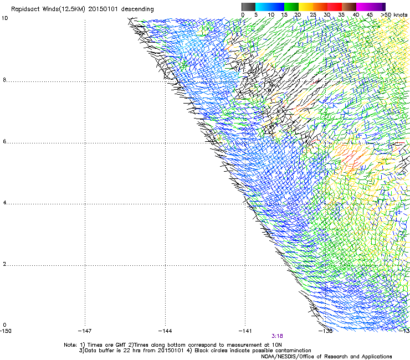Click the latitude axis label '6'
This screenshot has width=410, height=360.
(4, 141)
